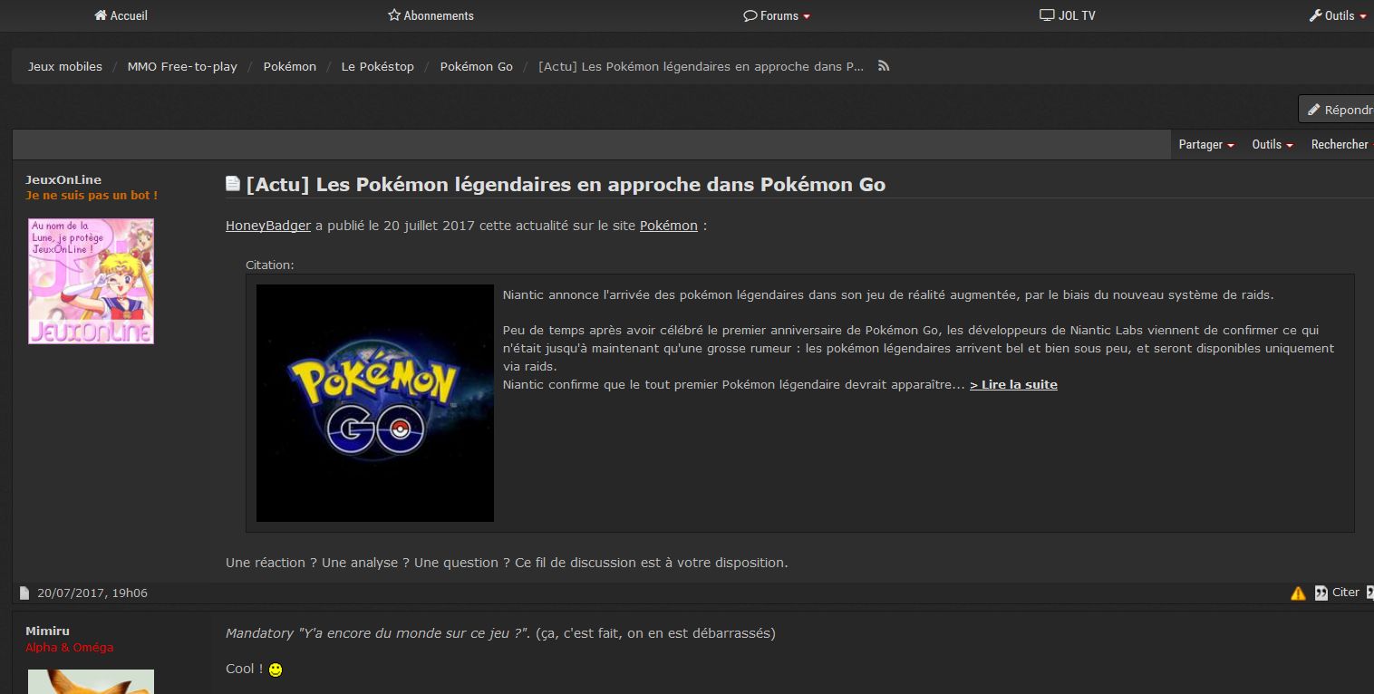Open the RSS feed icon
The height and width of the screenshot is (694, 1374).
click(x=884, y=66)
